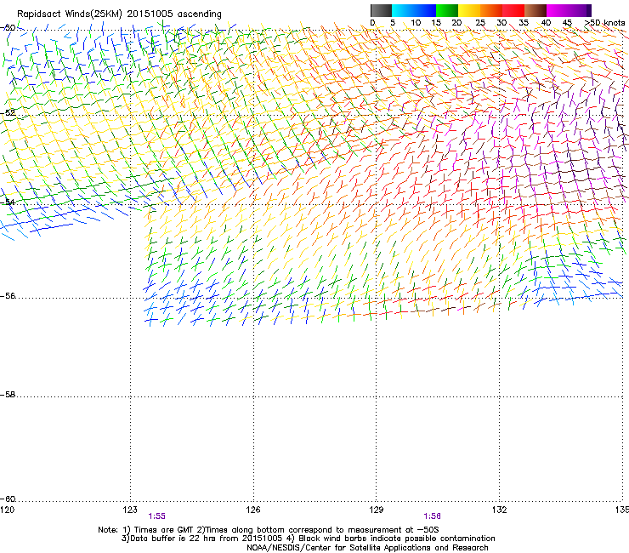The image size is (629, 553).
Task: Click the magenta-purple 40-50 knots legend segment
Action: click(569, 10)
